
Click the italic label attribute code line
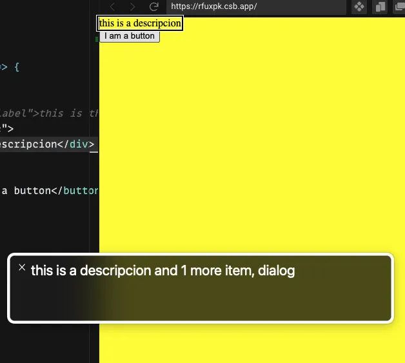coord(48,113)
